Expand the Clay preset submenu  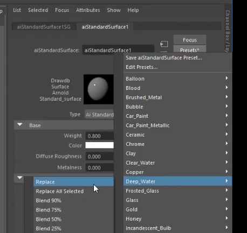178,153
